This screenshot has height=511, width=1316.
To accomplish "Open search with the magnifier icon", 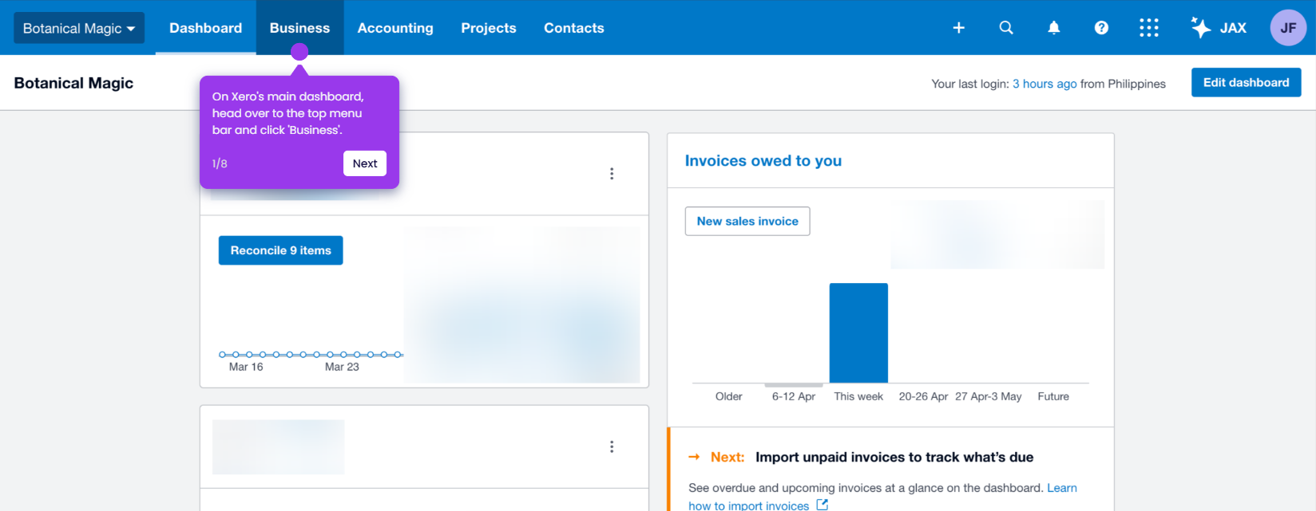I will (x=1006, y=28).
